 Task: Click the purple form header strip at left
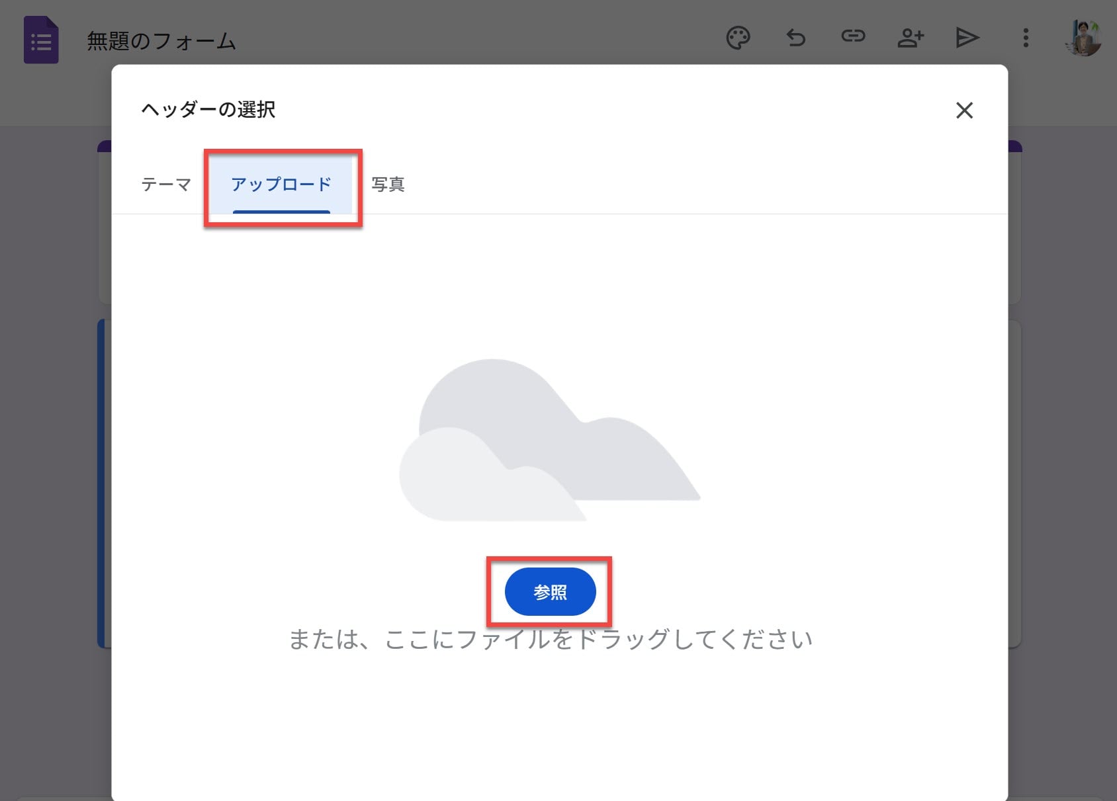(x=104, y=146)
